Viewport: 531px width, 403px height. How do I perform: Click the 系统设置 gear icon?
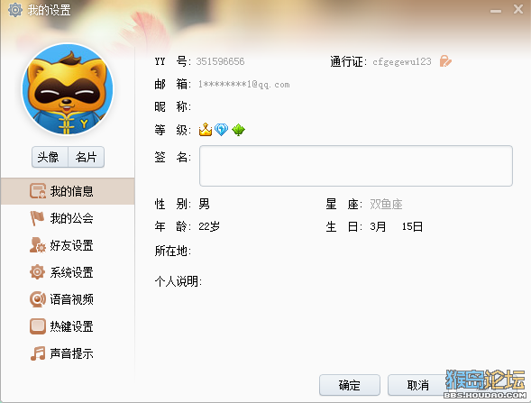(37, 272)
